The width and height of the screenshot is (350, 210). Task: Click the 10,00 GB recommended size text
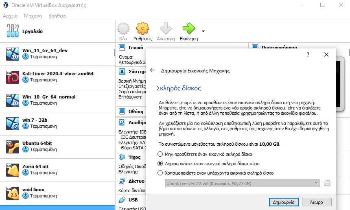click(269, 144)
